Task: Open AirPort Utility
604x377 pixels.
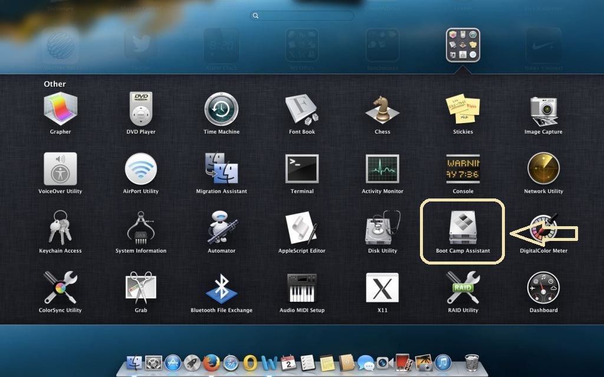Action: [141, 169]
